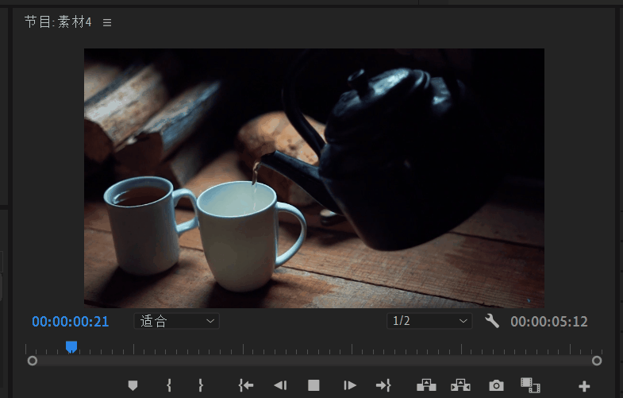This screenshot has width=623, height=398.
Task: Open the 1/2 playback resolution dropdown
Action: point(429,321)
